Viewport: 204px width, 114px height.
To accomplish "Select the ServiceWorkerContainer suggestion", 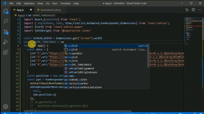I will pyautogui.click(x=106, y=87).
